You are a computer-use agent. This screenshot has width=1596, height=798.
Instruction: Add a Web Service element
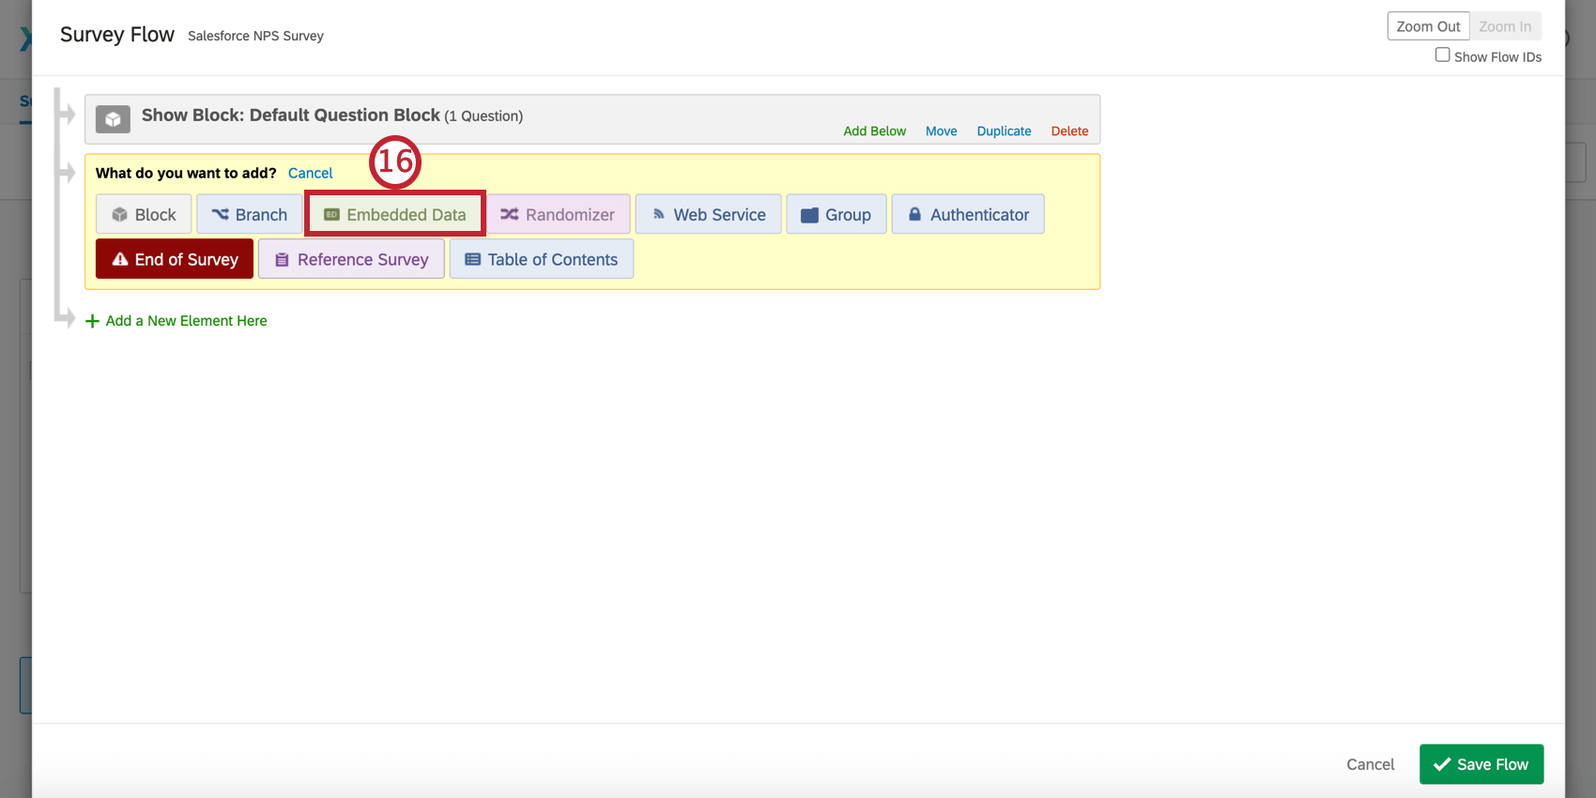point(709,214)
